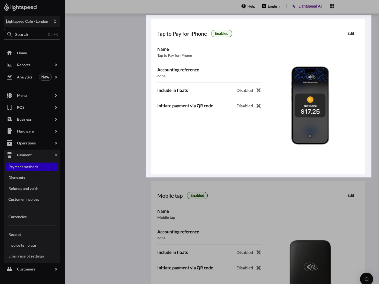Select the Reports icon
The height and width of the screenshot is (284, 379).
click(x=9, y=65)
